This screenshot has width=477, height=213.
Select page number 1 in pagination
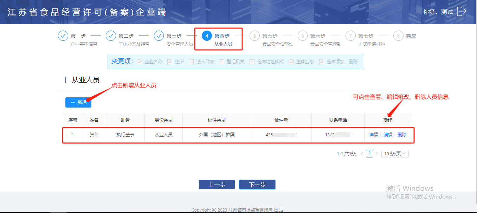click(x=369, y=154)
